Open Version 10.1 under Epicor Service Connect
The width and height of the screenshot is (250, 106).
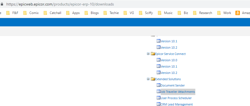pos(169,66)
